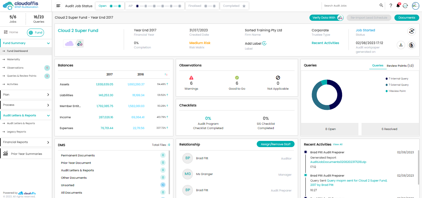Screen dimensions: 422x198
Task: Click the Not Applicable circle-slash icon
Action: pos(278,78)
